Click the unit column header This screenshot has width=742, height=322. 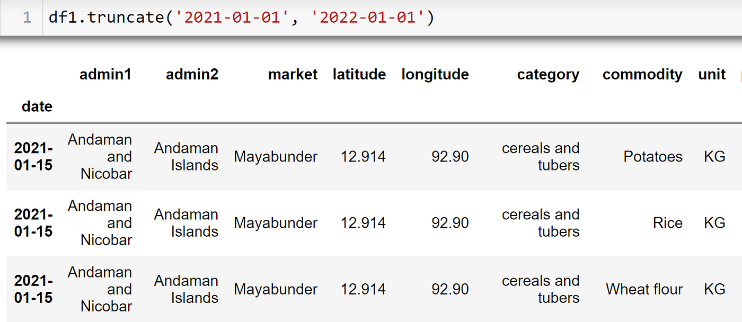pyautogui.click(x=712, y=75)
